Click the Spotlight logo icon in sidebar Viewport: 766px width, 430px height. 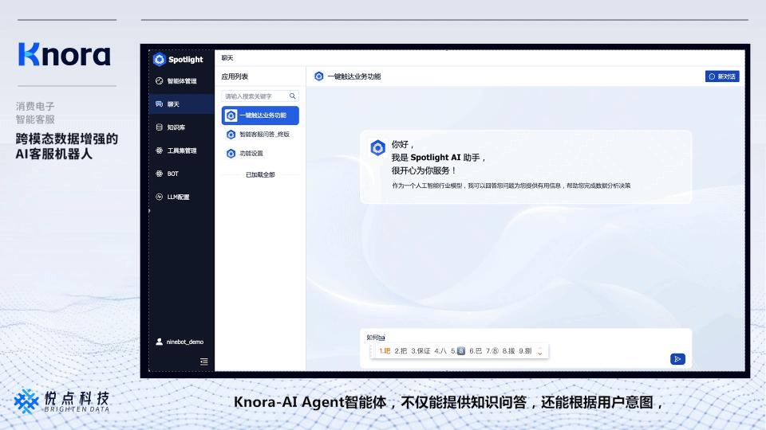159,59
